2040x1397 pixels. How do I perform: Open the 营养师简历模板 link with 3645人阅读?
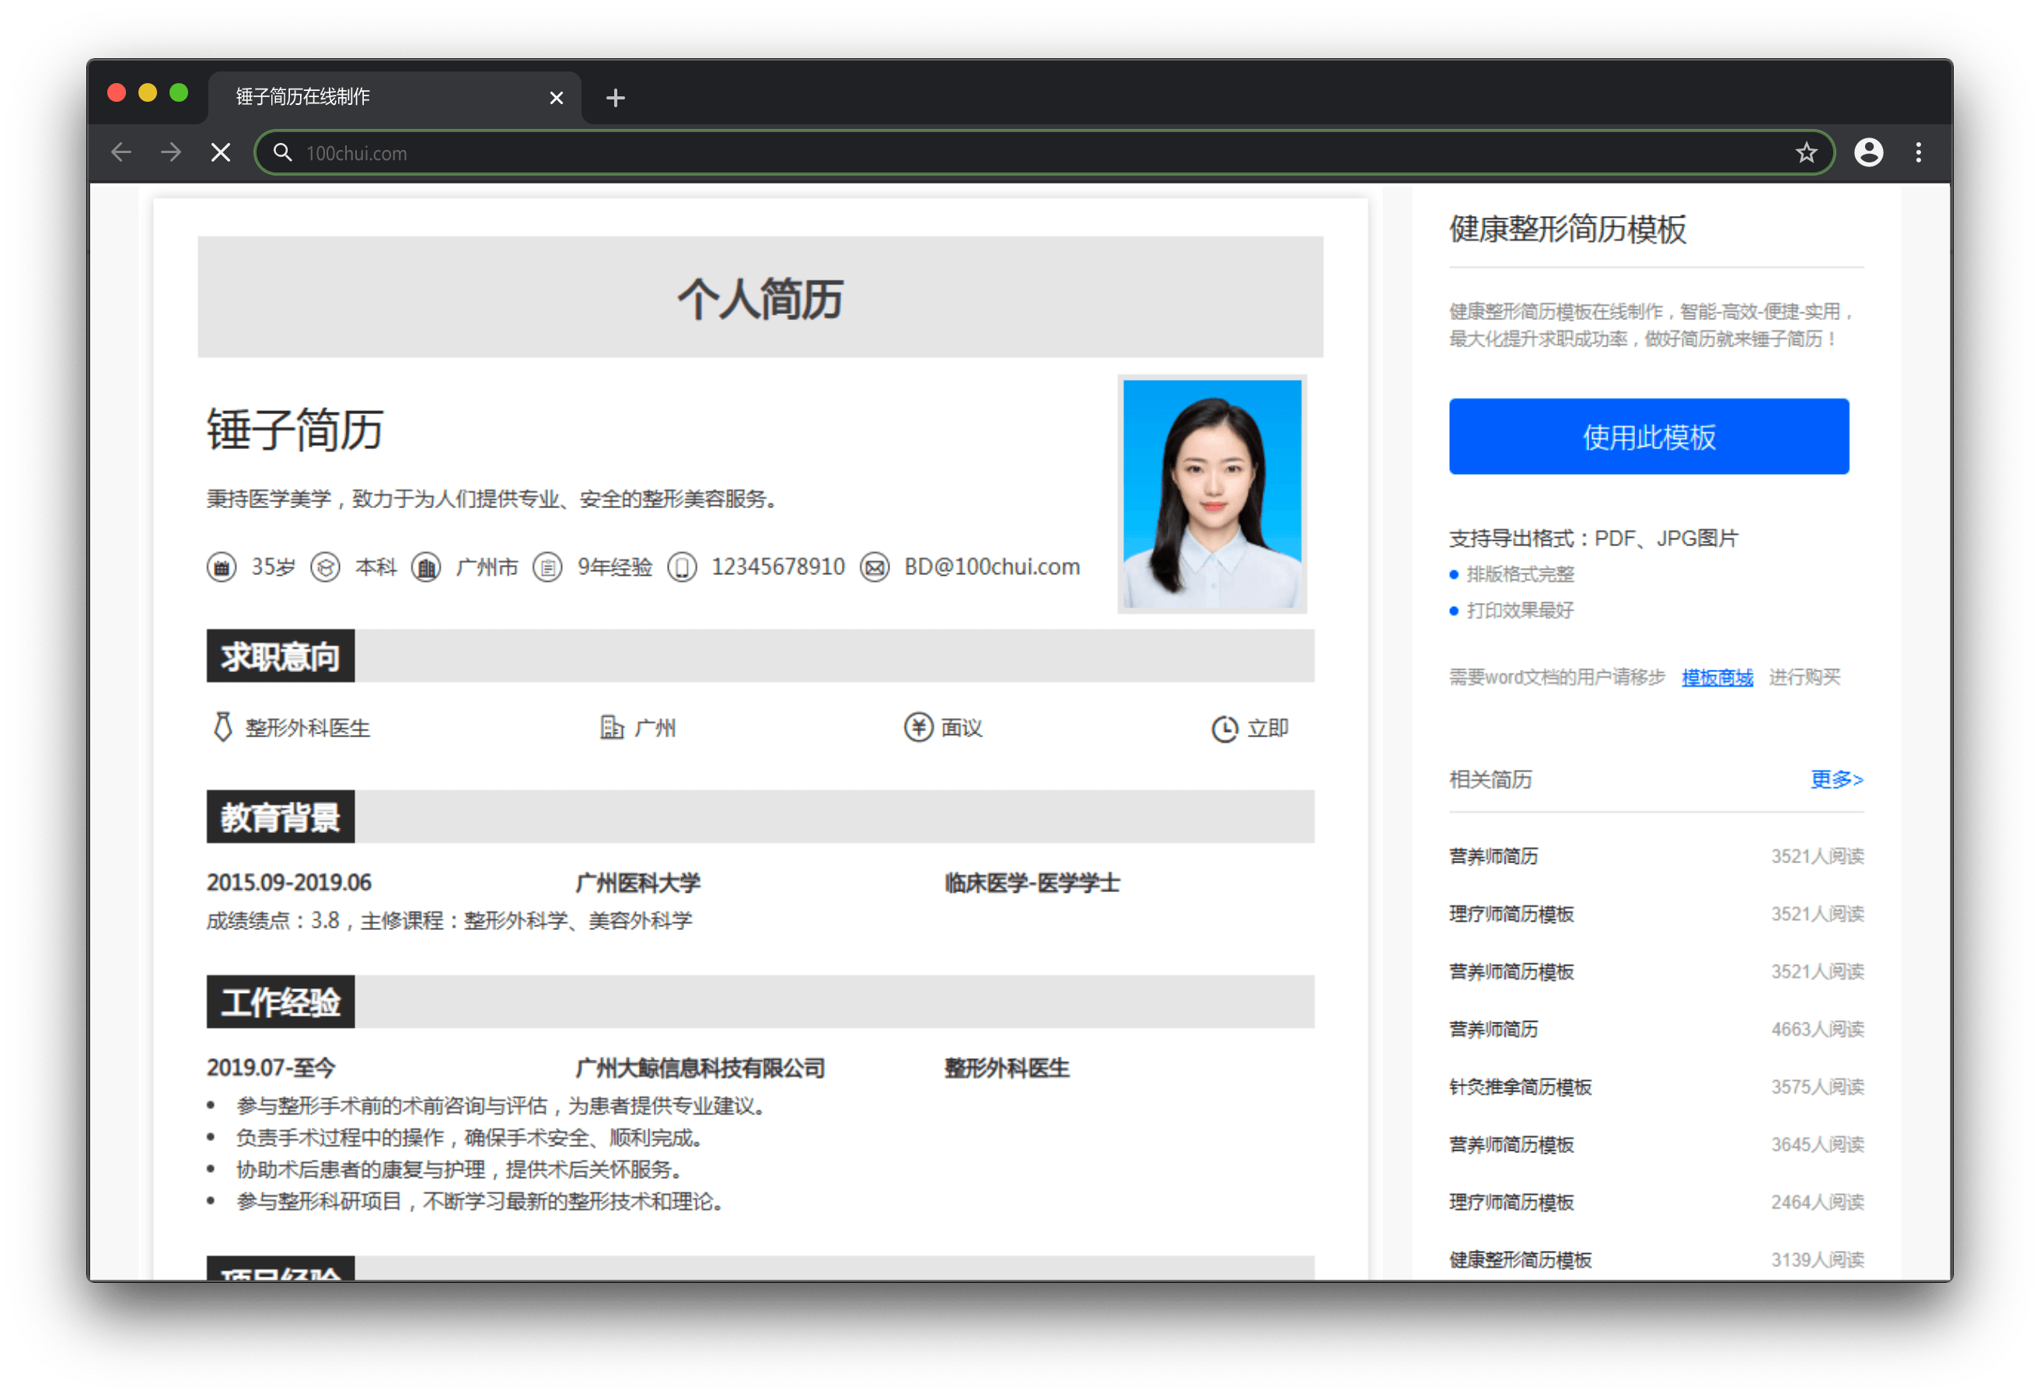pos(1511,1145)
